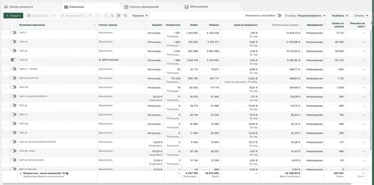Click the circular revert icon in toolbar
374x185 pixels.
106,16
